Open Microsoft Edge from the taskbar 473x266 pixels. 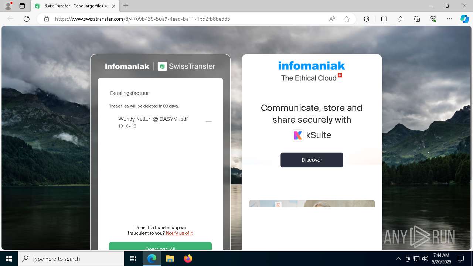point(152,259)
